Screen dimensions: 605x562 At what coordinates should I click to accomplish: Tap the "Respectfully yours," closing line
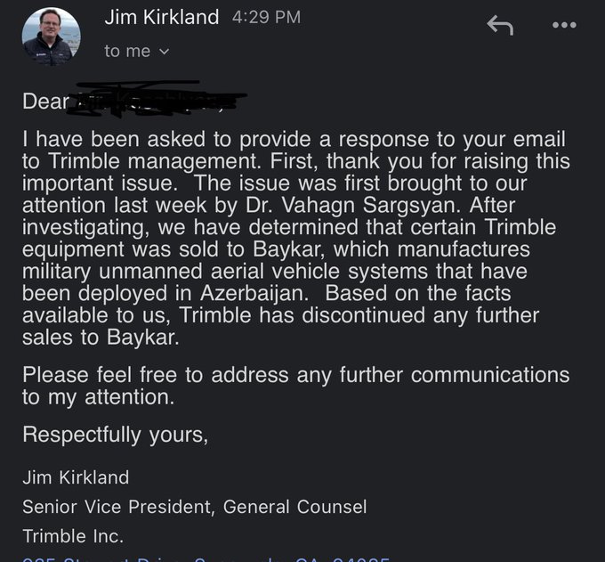pyautogui.click(x=115, y=436)
